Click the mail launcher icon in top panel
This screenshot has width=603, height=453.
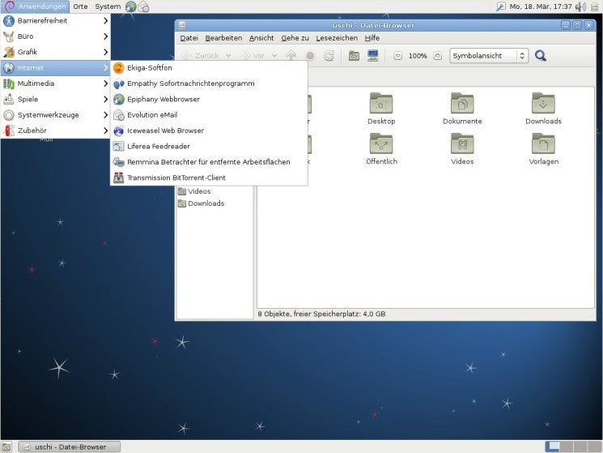143,6
